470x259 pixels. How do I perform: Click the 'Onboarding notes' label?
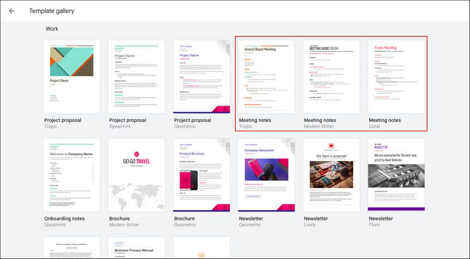(64, 219)
